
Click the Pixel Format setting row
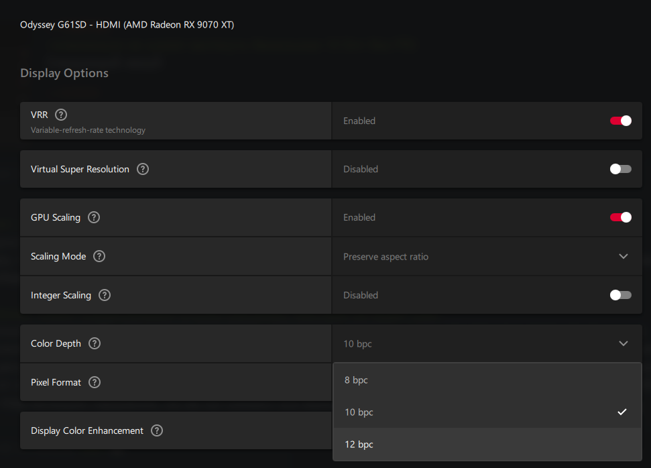176,382
